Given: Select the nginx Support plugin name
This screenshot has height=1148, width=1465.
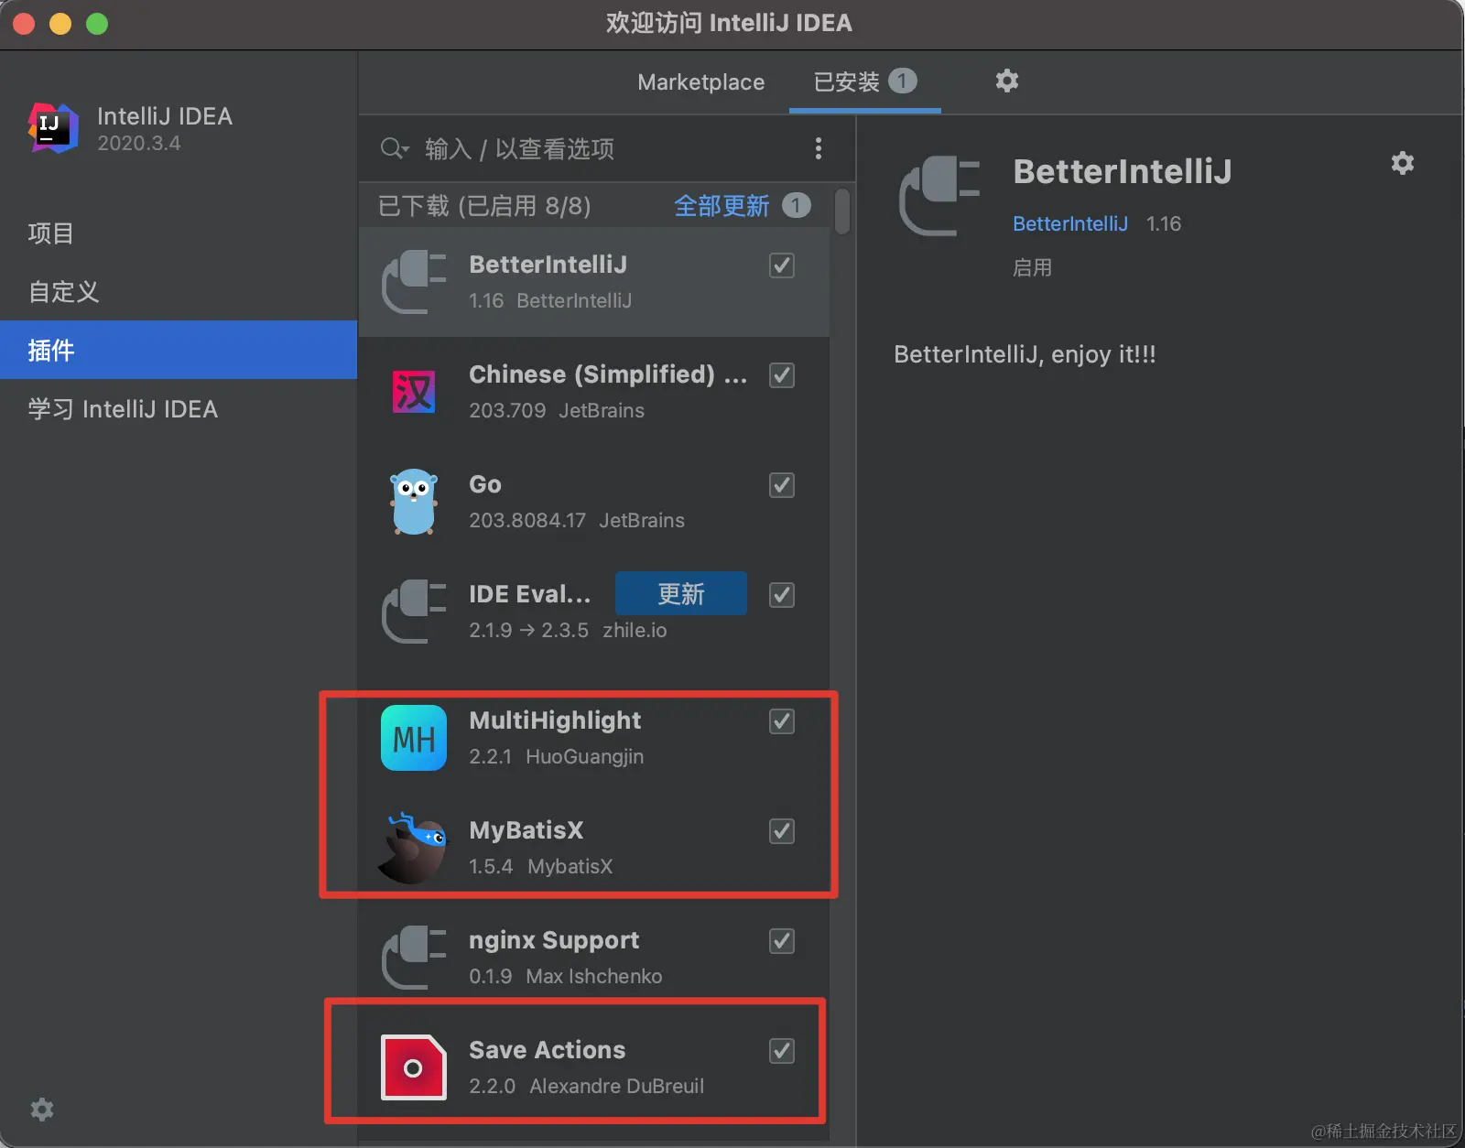Looking at the screenshot, I should [x=554, y=940].
